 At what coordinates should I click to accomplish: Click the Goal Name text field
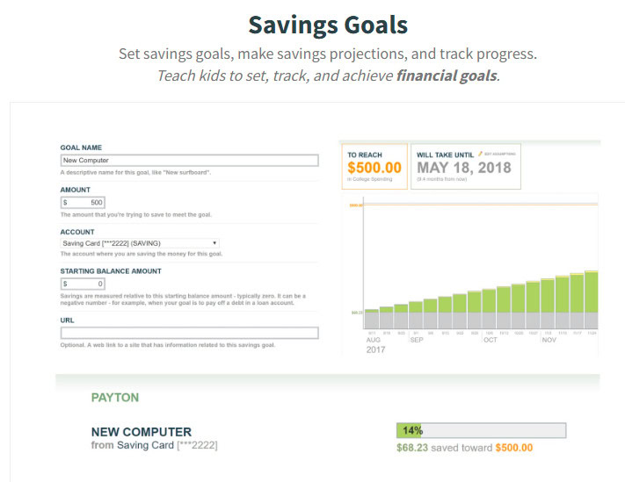point(189,161)
